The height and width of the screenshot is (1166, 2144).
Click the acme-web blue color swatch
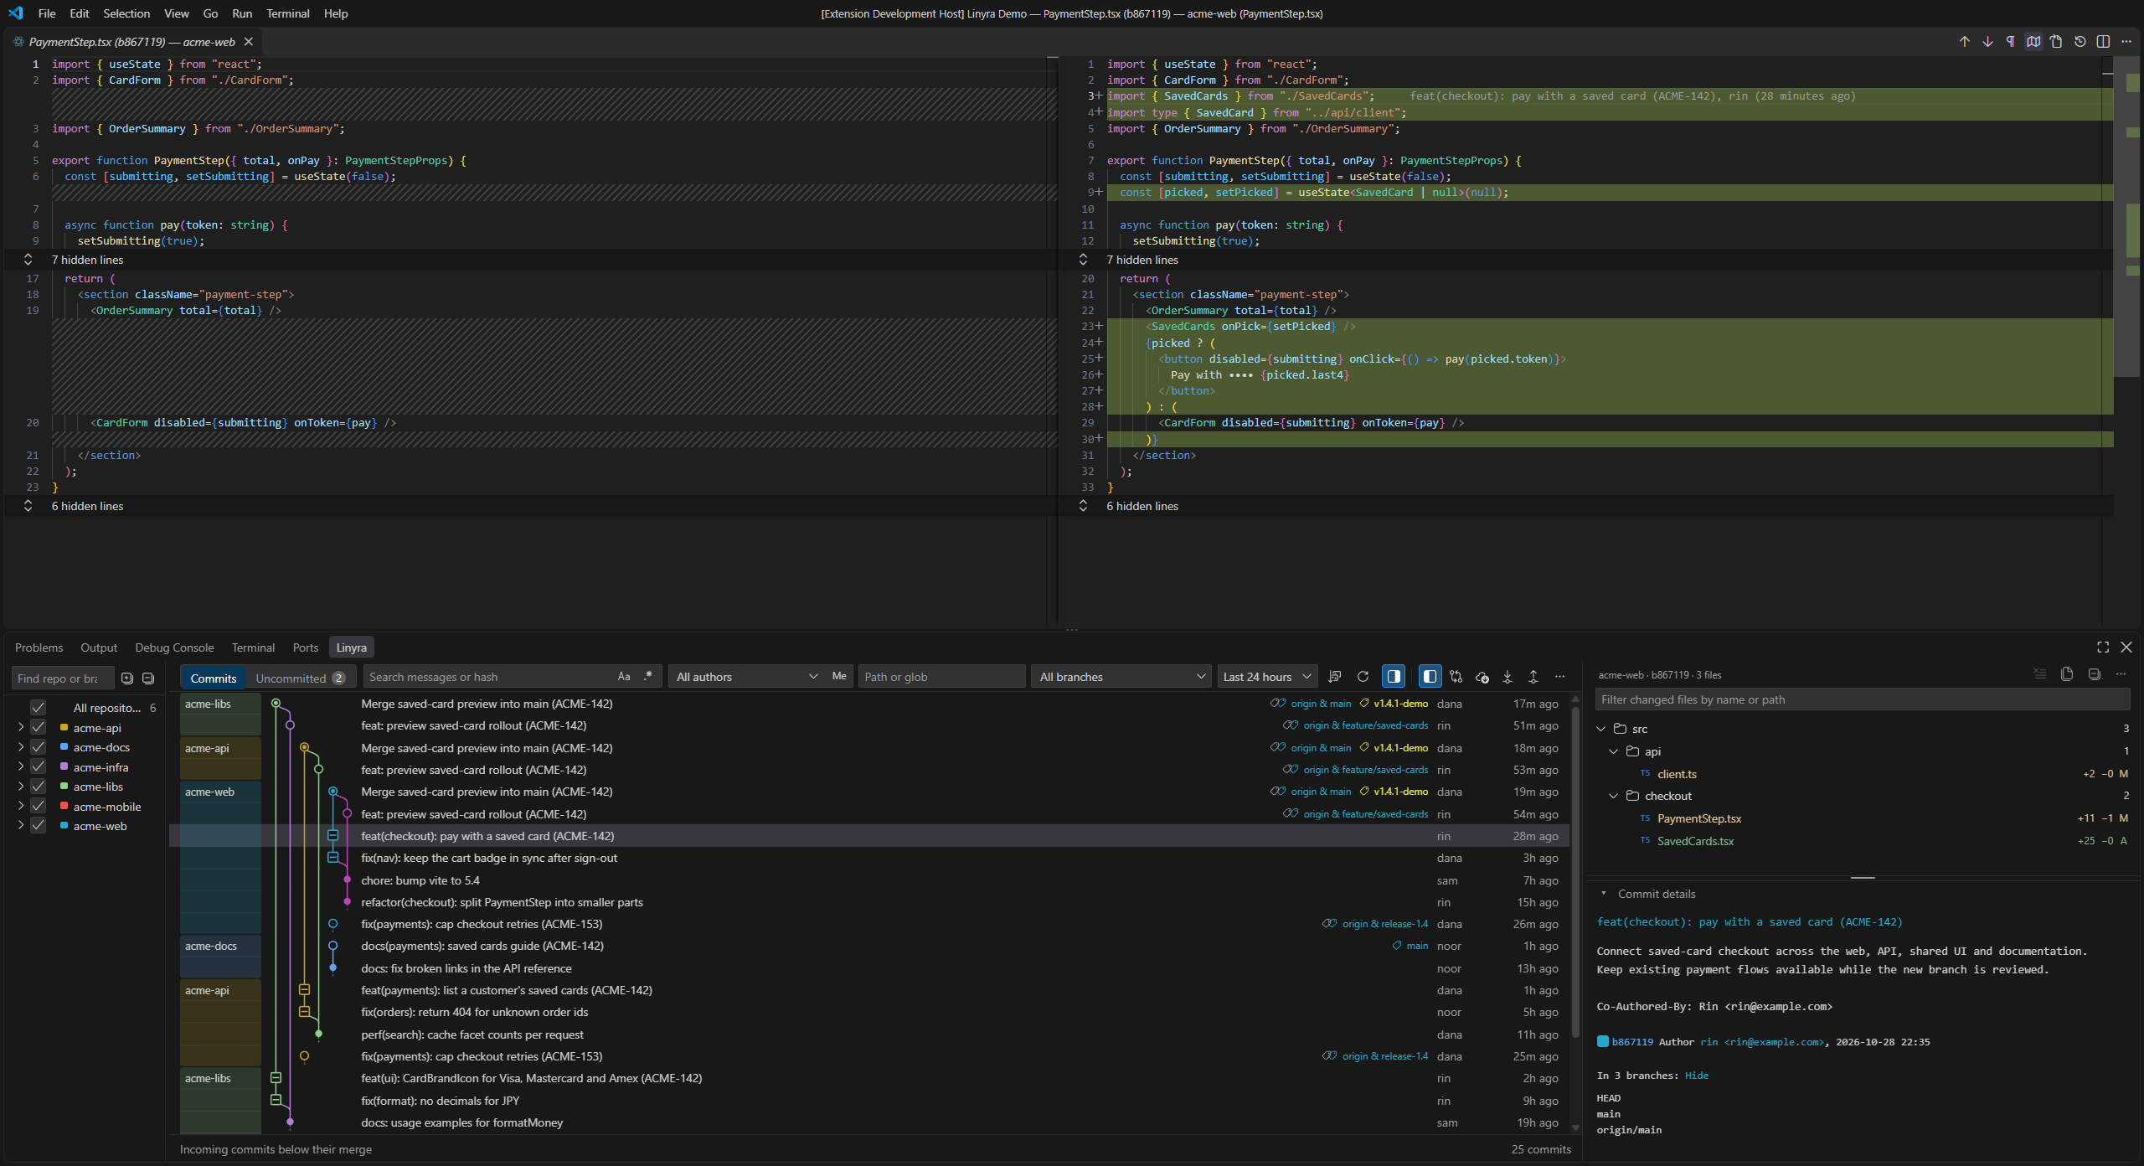click(x=64, y=826)
